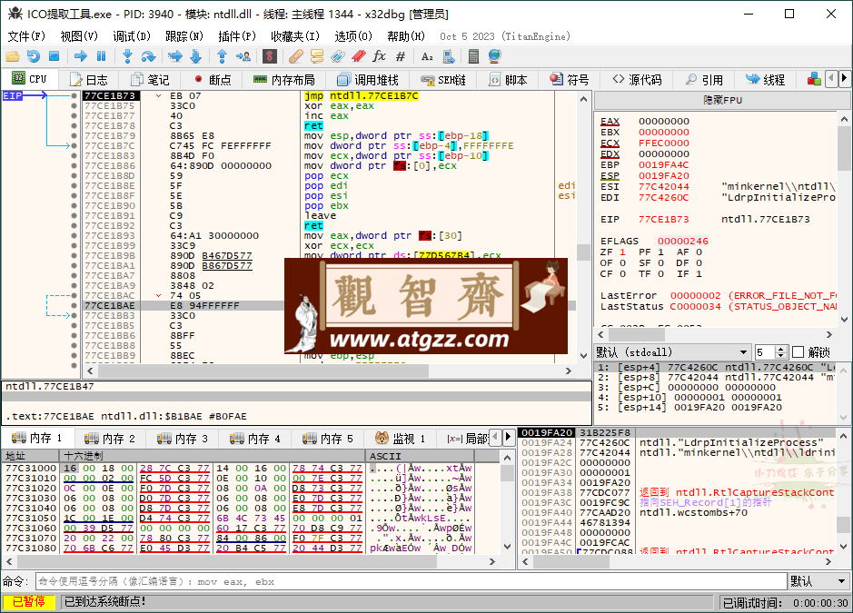Click the 隐藏FPU button
The width and height of the screenshot is (853, 613).
point(722,100)
